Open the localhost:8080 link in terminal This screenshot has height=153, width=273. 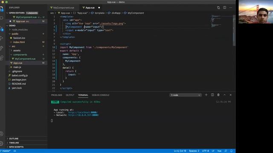[x=83, y=112]
